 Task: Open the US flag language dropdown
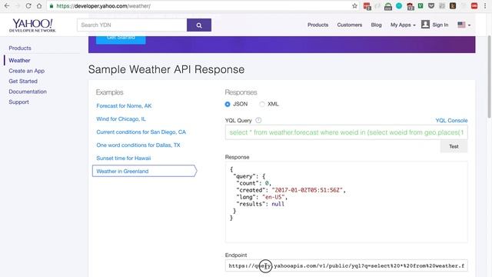coord(464,25)
